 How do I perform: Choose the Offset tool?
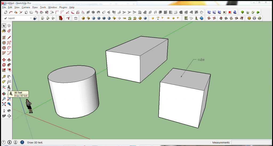click(9, 70)
